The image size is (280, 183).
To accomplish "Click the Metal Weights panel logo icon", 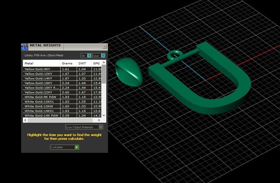I will coord(24,47).
